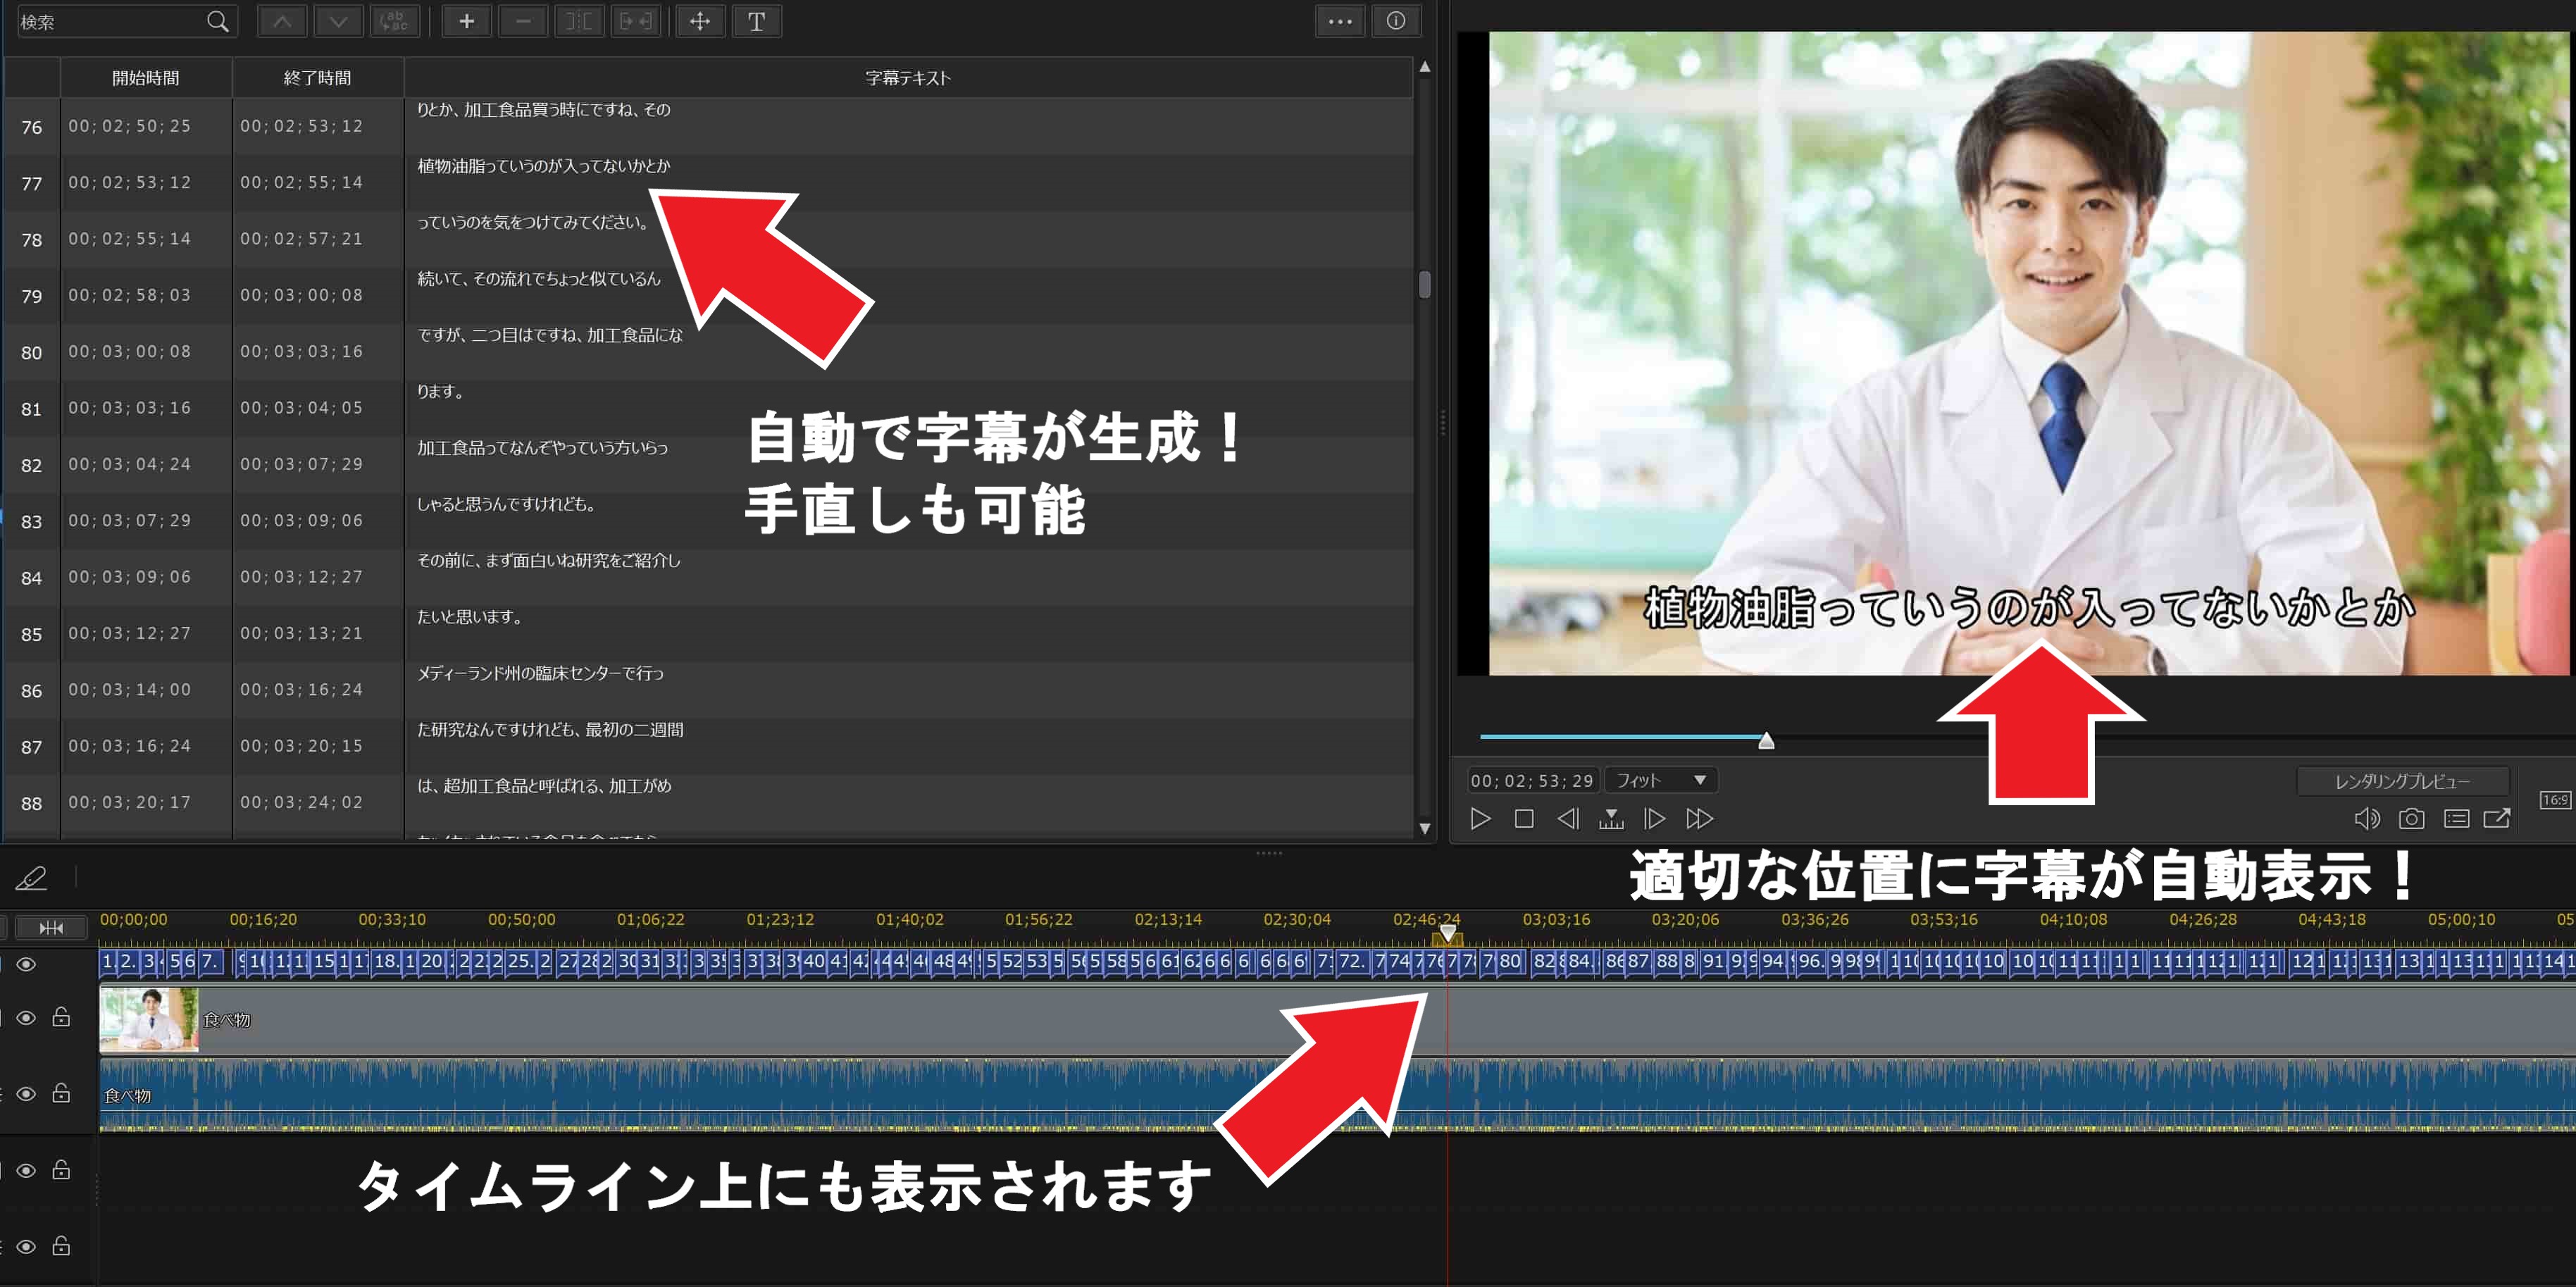Click the previous subtitle up-arrow button

[282, 20]
